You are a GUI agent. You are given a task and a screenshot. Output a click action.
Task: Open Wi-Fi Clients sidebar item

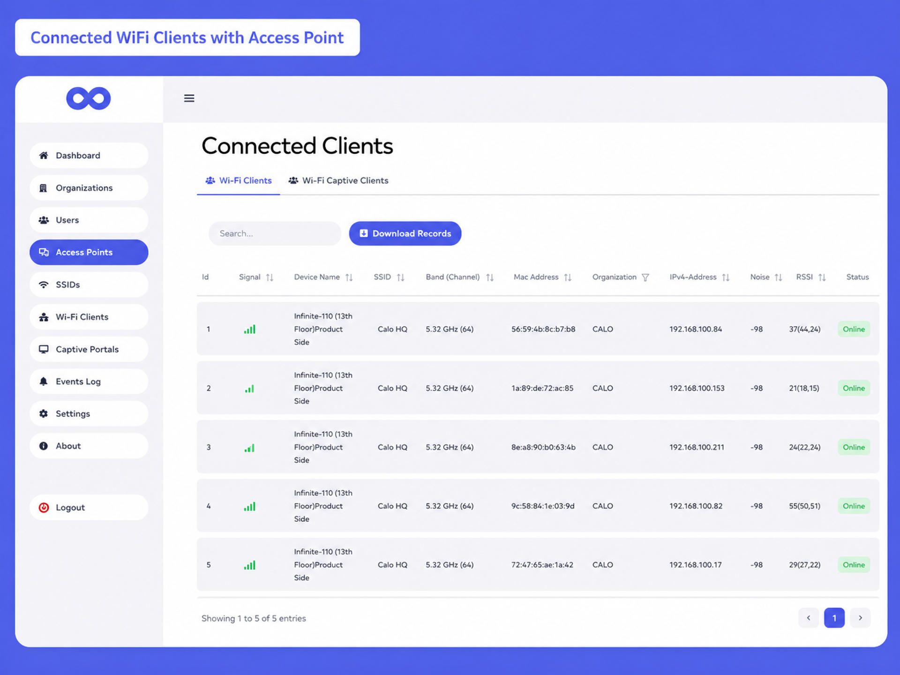pyautogui.click(x=89, y=317)
